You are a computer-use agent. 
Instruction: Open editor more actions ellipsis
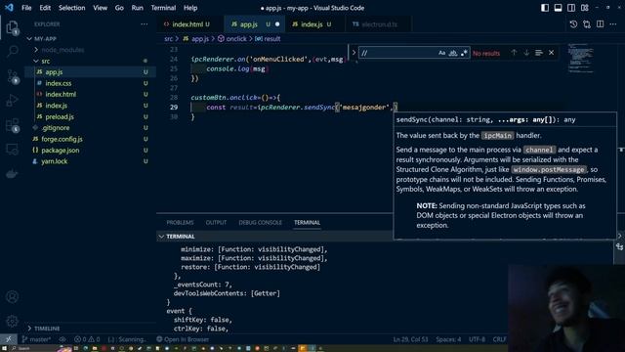[x=613, y=24]
